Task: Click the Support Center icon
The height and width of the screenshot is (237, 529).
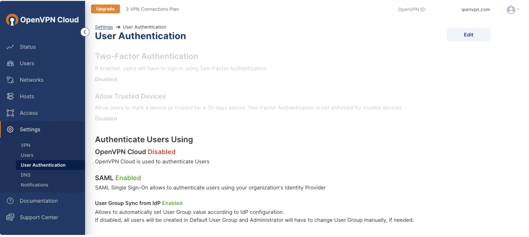Action: 10,217
